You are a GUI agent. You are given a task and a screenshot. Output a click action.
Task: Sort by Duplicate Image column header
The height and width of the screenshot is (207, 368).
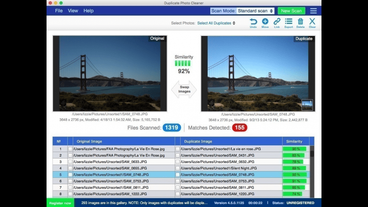tap(231, 142)
